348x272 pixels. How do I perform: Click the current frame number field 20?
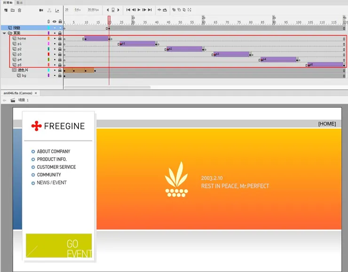67,10
